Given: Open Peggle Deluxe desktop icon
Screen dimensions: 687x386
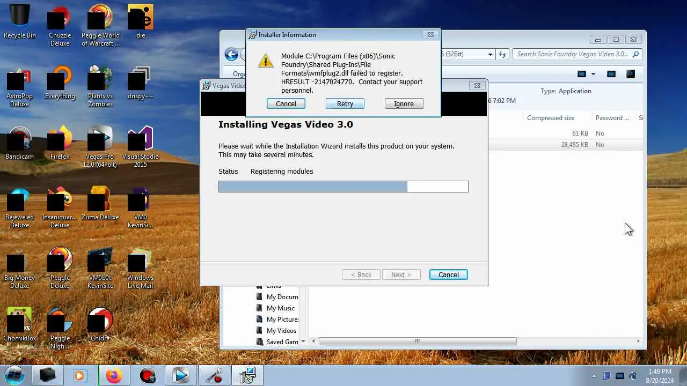Looking at the screenshot, I should (x=60, y=268).
